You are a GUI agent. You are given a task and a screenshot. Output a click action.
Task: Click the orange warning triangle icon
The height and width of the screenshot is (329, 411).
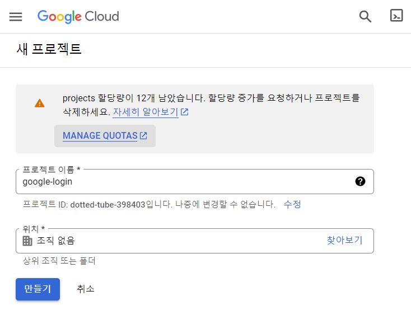[x=39, y=103]
